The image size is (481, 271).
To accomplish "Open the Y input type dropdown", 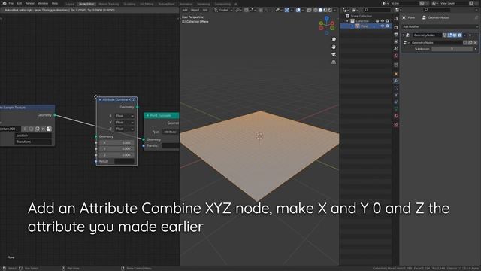I will (125, 122).
